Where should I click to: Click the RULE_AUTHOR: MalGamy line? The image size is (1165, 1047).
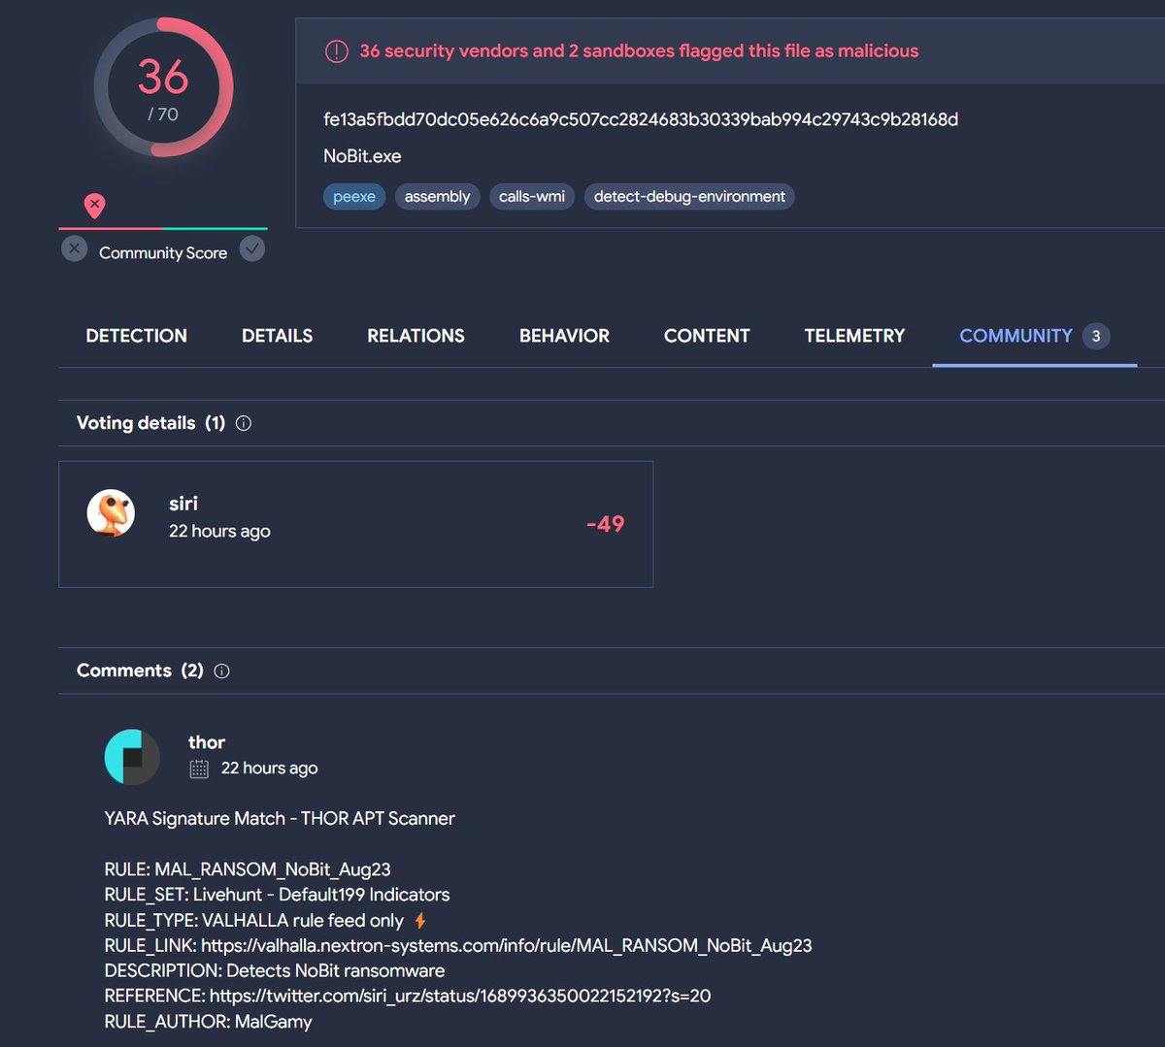point(209,1021)
